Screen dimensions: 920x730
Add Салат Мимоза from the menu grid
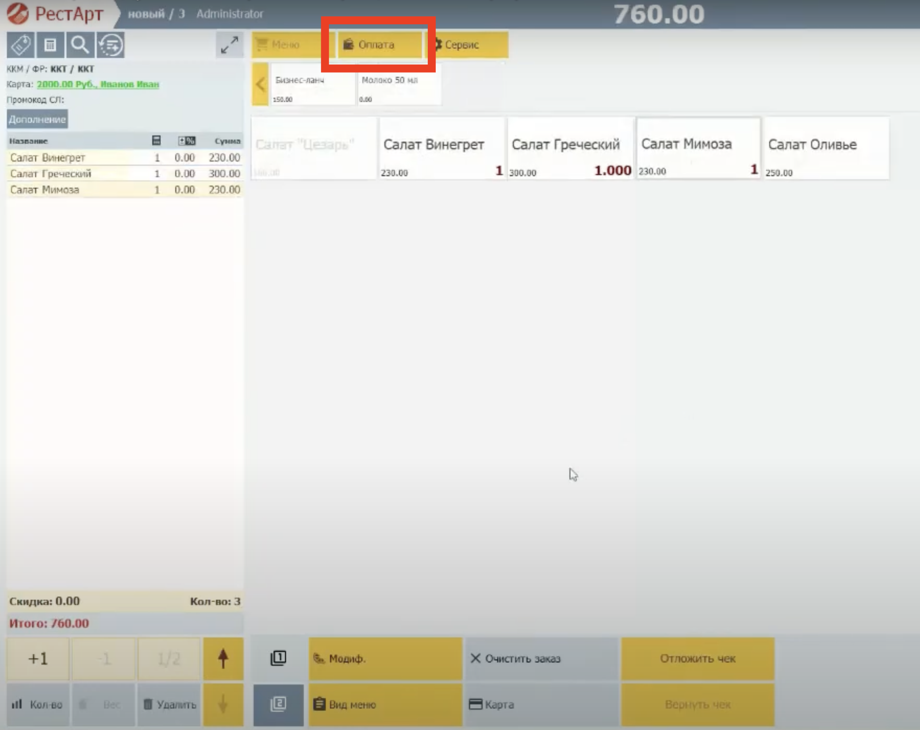tap(698, 148)
